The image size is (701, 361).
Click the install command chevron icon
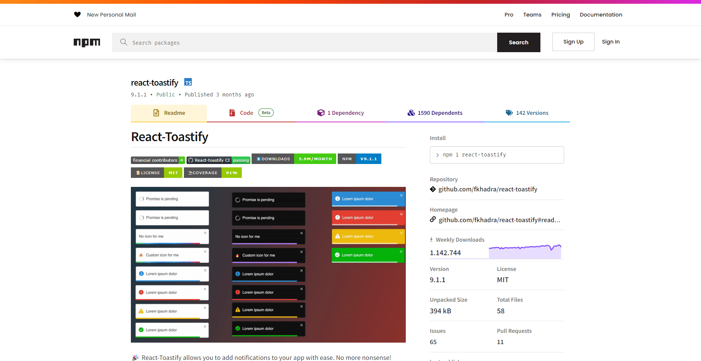click(437, 155)
